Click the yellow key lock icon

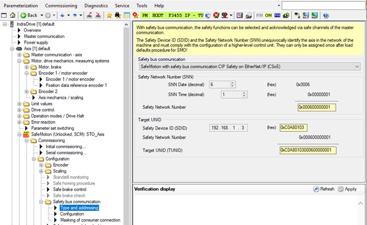tap(286, 15)
